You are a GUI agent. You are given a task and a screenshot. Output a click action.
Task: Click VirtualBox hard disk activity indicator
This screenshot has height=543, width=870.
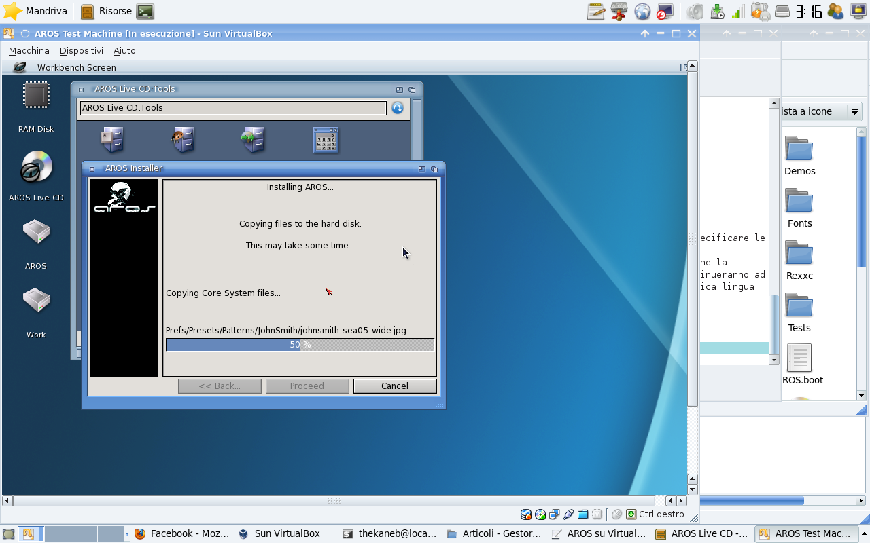click(x=526, y=514)
